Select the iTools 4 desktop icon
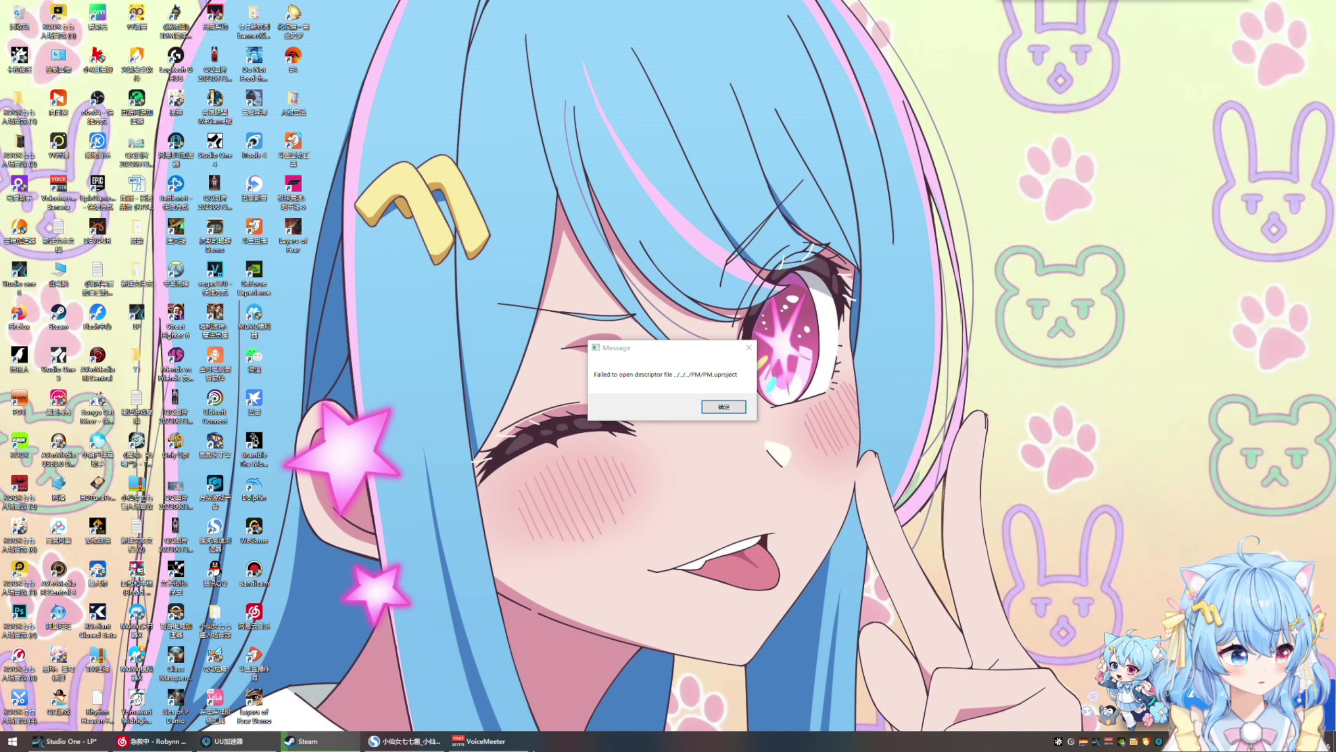Viewport: 1336px width, 752px height. [x=254, y=146]
